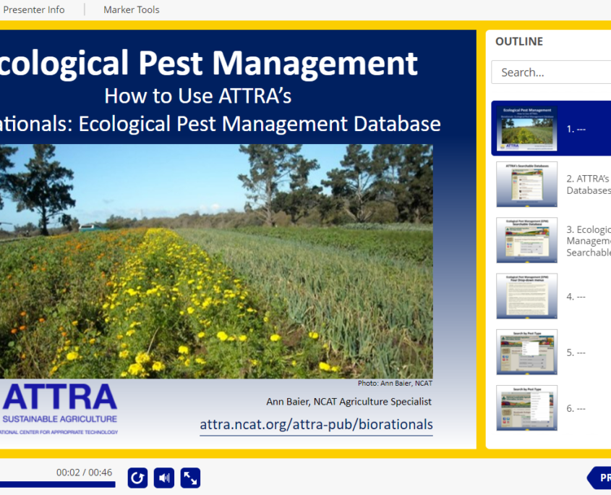The height and width of the screenshot is (495, 611).
Task: Select outline entry '3. Ecological' text
Action: coord(587,240)
